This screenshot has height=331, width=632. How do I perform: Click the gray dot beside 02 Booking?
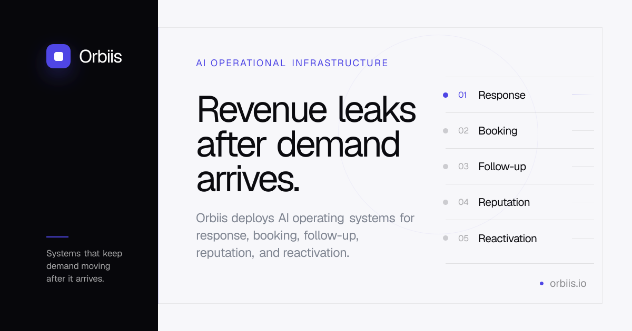pos(446,131)
